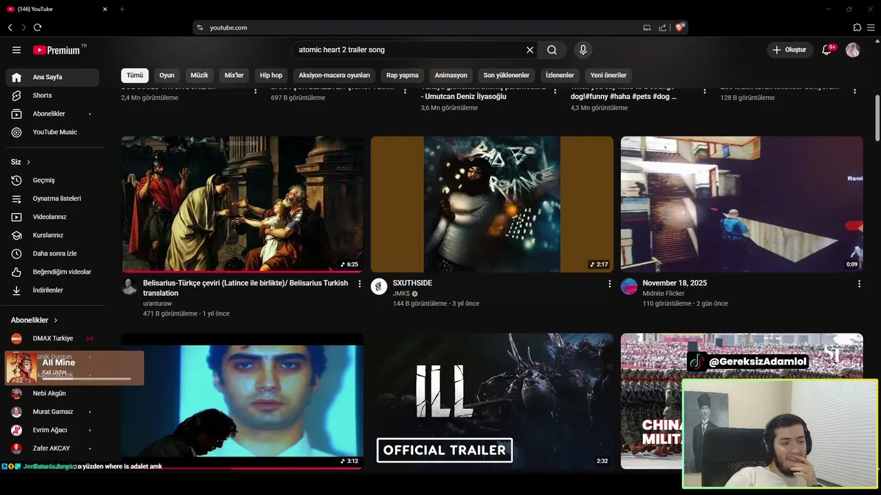Select the Animasyon filter chip
The width and height of the screenshot is (881, 495).
451,76
